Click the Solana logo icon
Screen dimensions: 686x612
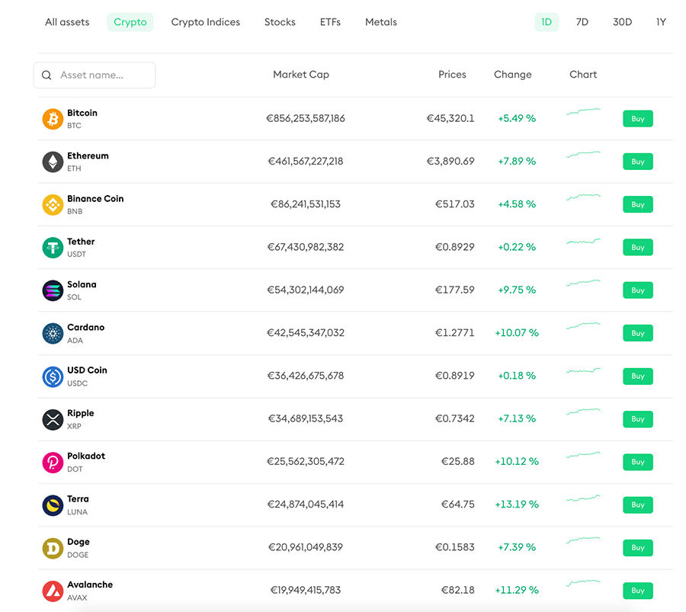tap(53, 290)
